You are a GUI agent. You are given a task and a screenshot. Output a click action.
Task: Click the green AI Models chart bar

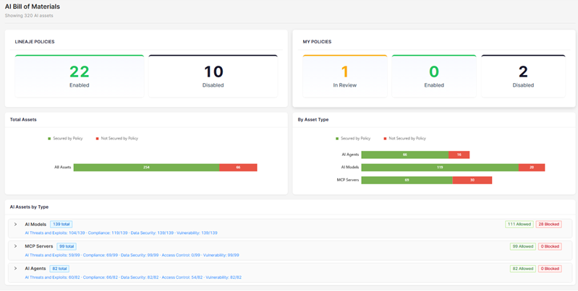440,167
